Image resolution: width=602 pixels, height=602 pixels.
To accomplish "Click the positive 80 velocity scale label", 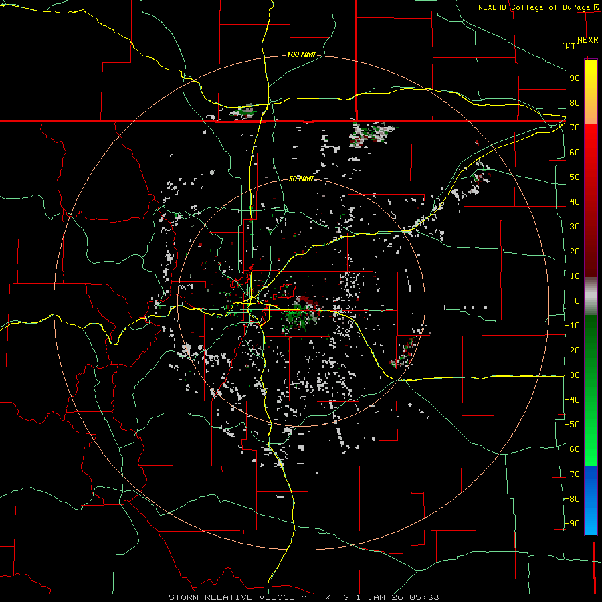I will tap(575, 102).
